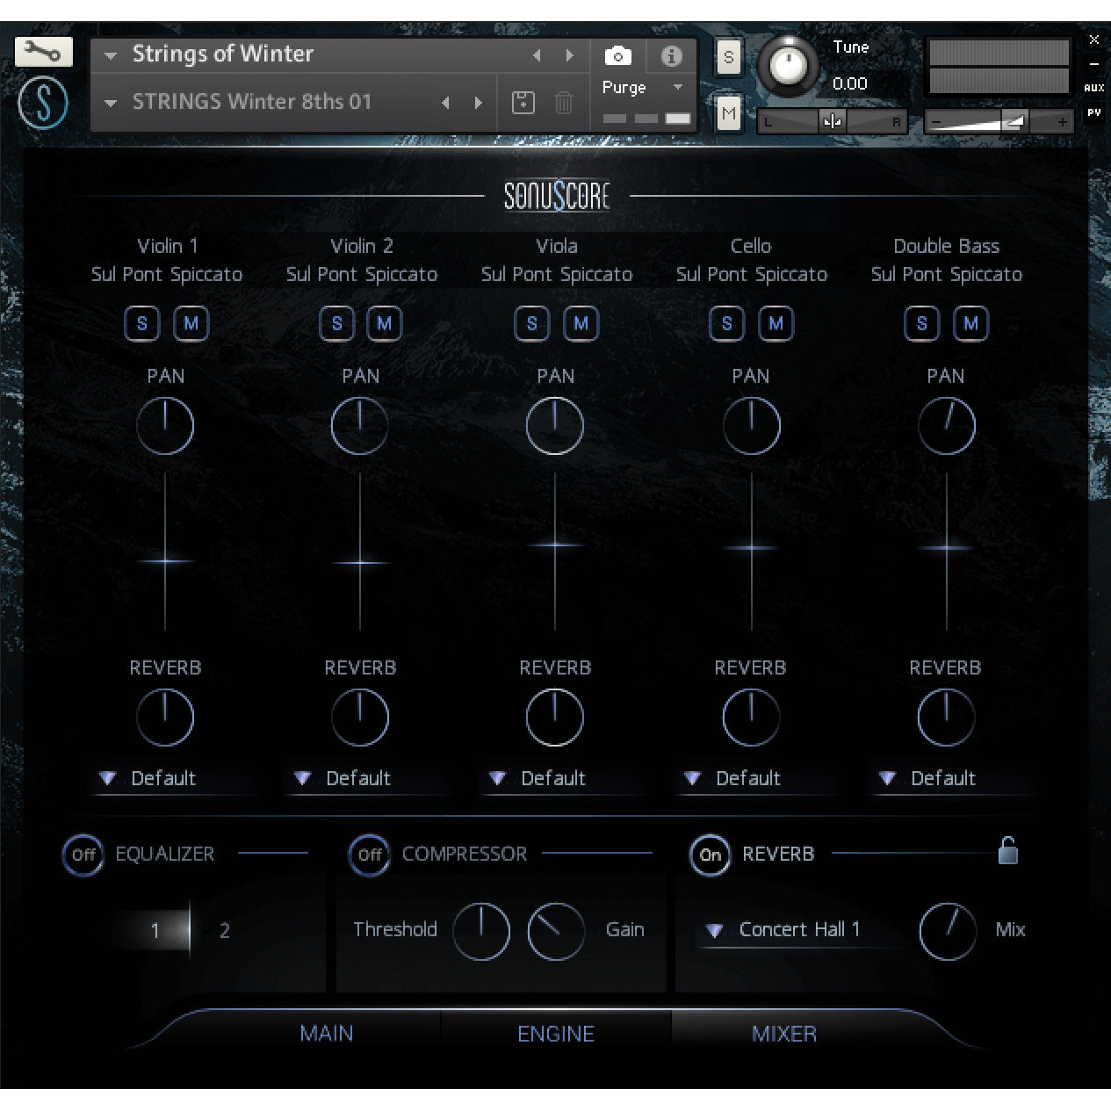This screenshot has width=1111, height=1111.
Task: Switch to the ENGINE tab
Action: (x=555, y=1034)
